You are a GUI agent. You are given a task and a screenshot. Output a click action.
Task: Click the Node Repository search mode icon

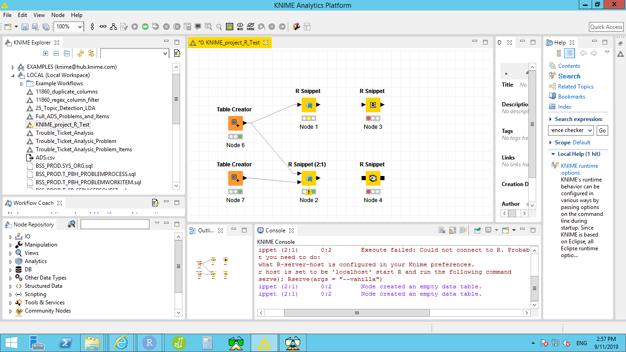(72, 224)
